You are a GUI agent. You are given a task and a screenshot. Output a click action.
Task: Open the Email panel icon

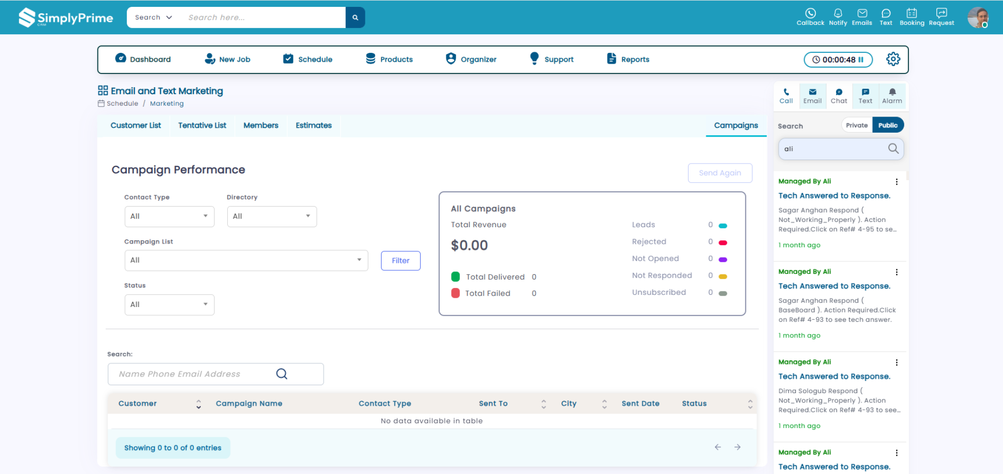click(812, 96)
